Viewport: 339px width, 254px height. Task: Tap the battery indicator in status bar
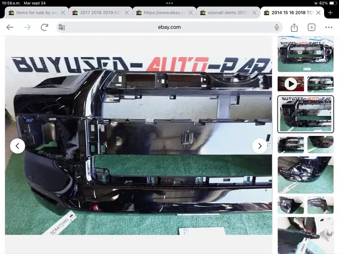coord(332,3)
